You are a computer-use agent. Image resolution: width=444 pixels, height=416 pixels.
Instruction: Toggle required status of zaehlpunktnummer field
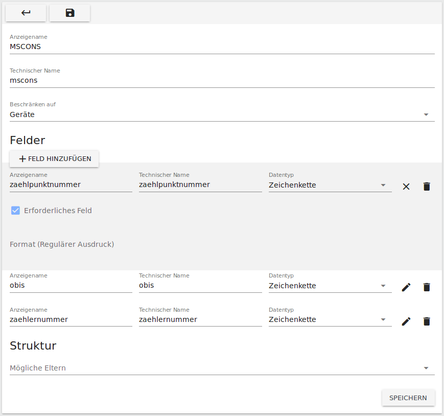click(15, 210)
